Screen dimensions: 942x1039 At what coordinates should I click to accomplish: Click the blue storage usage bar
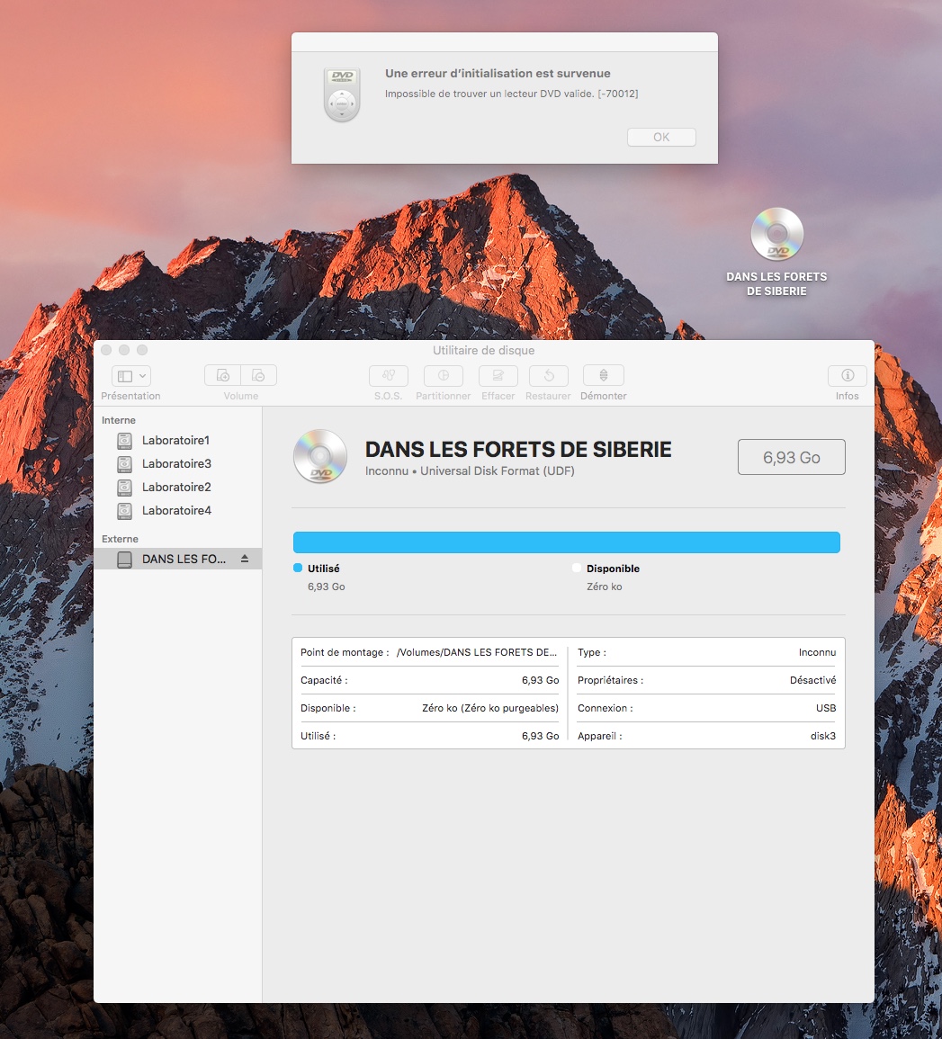click(x=566, y=542)
